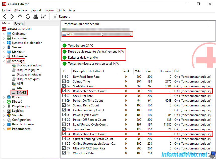The image size is (216, 159).
Task: Select the SMART tree item
Action: [x=21, y=93]
